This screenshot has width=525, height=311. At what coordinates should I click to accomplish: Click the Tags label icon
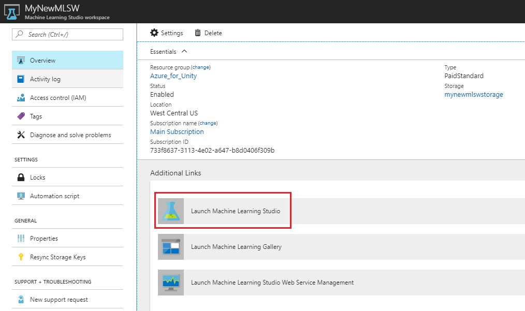[x=20, y=116]
